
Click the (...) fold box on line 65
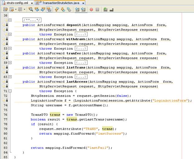(81, 77)
